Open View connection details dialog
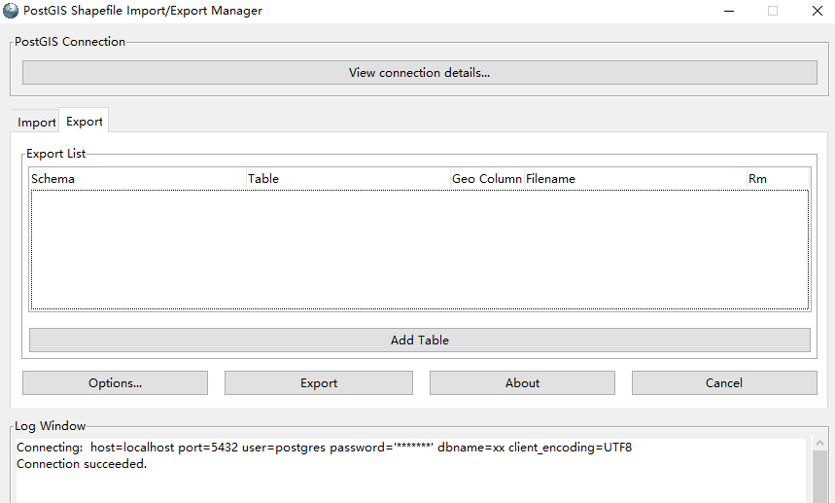Image resolution: width=835 pixels, height=503 pixels. [x=420, y=72]
